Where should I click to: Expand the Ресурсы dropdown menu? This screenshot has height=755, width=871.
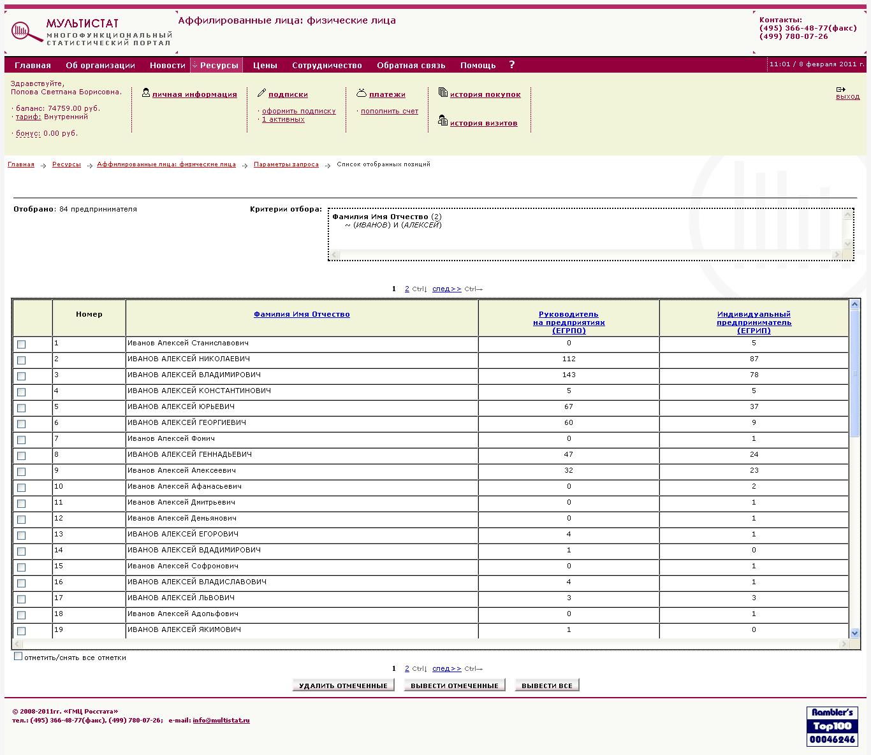coord(217,65)
